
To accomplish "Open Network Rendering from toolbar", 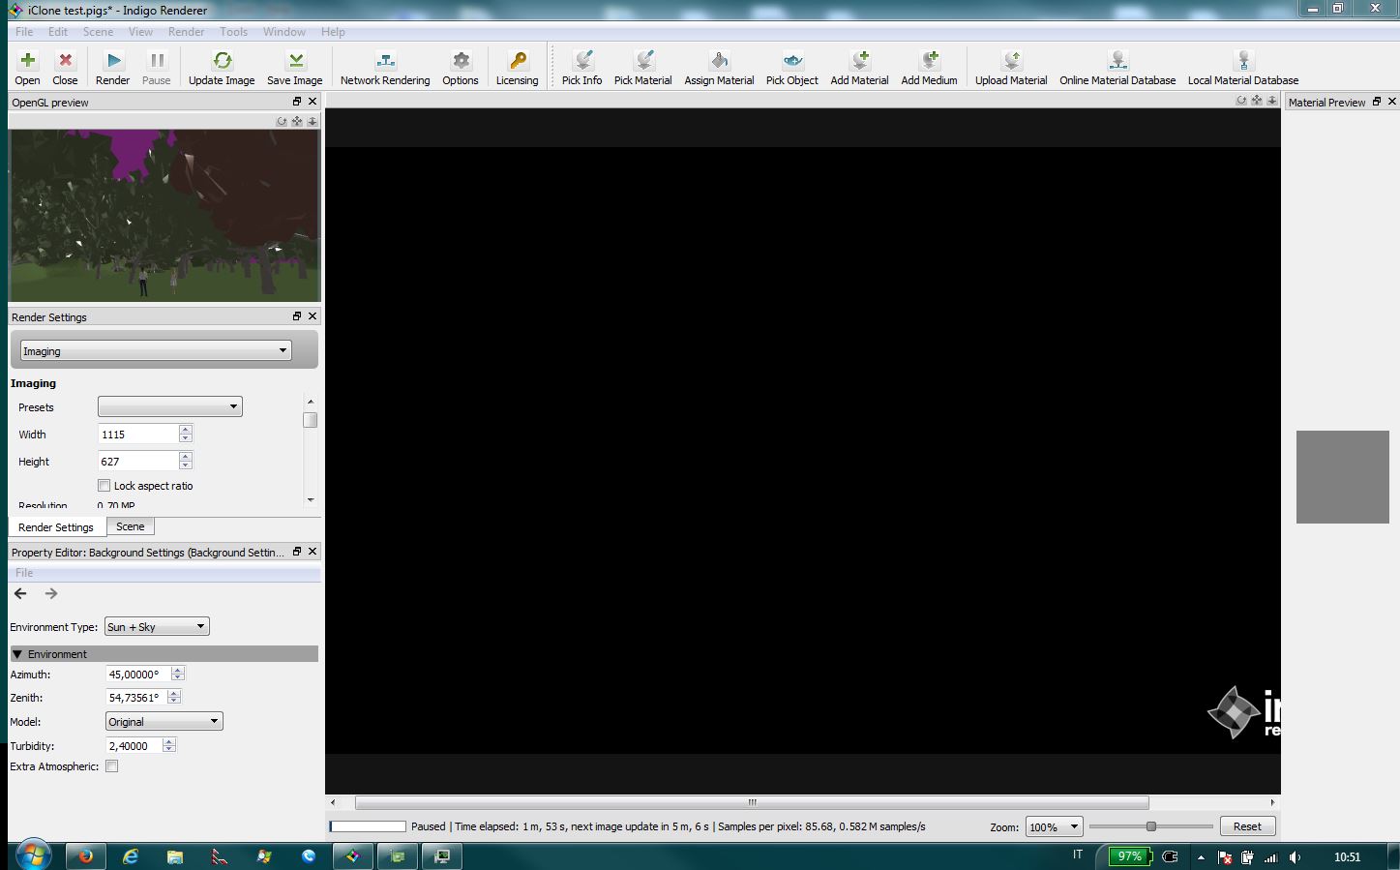I will pyautogui.click(x=385, y=62).
